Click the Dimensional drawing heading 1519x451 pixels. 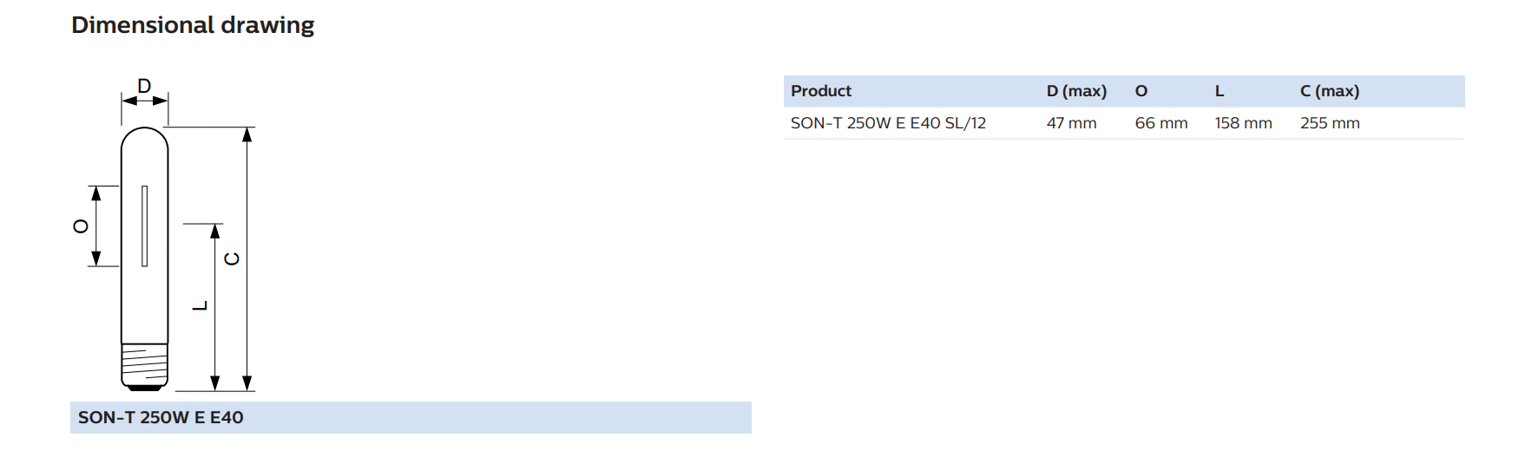[193, 25]
